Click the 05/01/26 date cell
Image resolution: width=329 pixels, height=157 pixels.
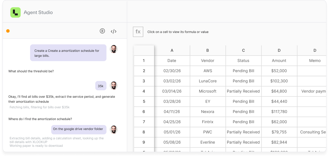click(x=172, y=132)
